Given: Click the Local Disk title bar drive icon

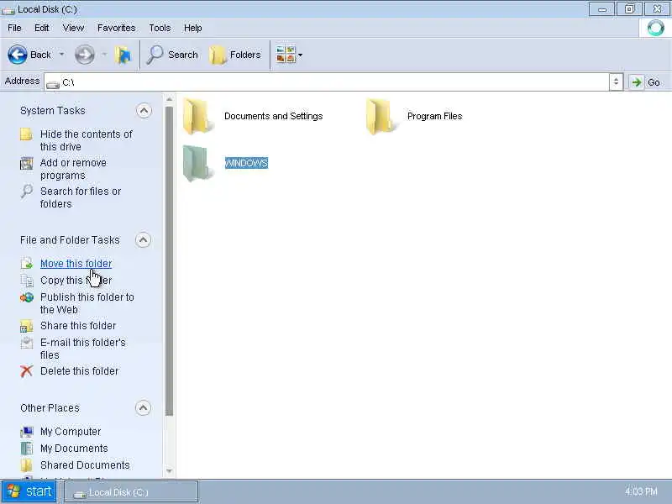Looking at the screenshot, I should tap(8, 10).
